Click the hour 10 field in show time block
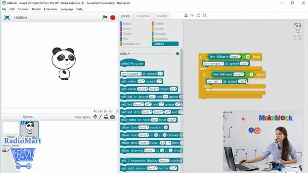The image size is (308, 173). [x=162, y=143]
